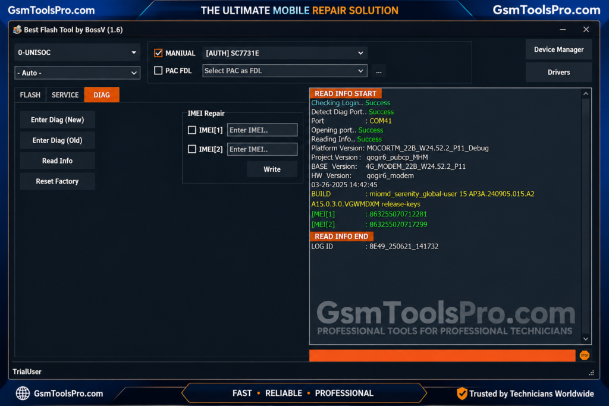This screenshot has height=406, width=609.
Task: Click into the IMEI[1] input field
Action: [262, 130]
